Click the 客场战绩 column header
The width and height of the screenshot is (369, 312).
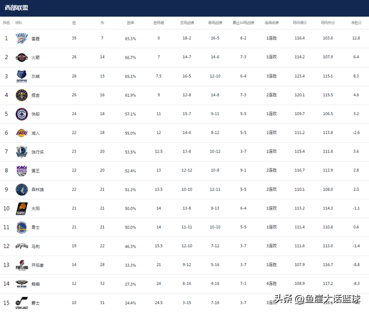tap(215, 23)
